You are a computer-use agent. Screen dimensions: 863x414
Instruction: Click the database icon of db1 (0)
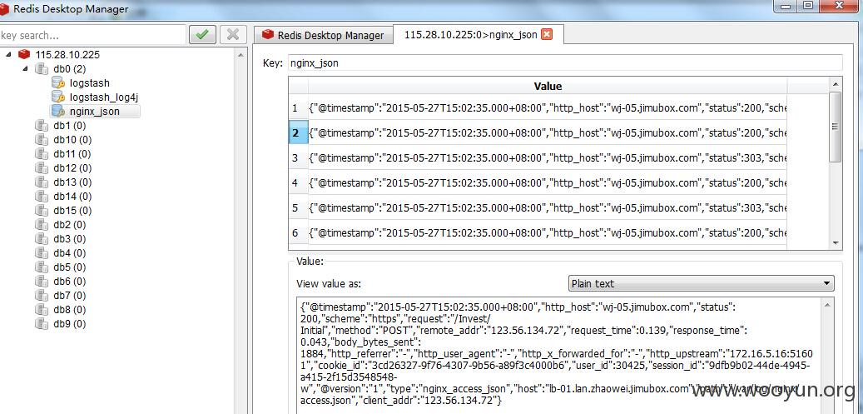42,126
